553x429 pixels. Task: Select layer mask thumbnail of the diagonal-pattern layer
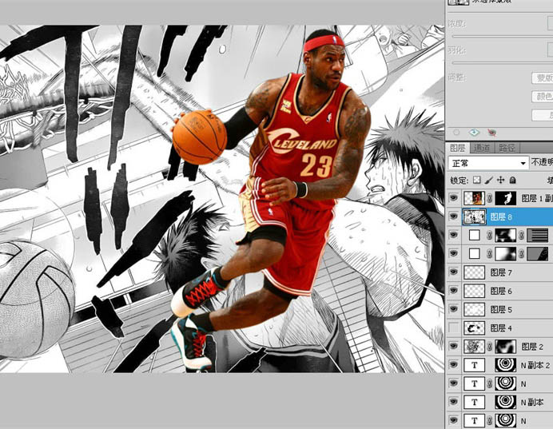tap(505, 254)
